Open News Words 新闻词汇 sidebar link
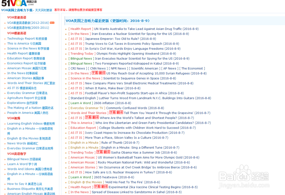The image size is (285, 195). [23, 143]
